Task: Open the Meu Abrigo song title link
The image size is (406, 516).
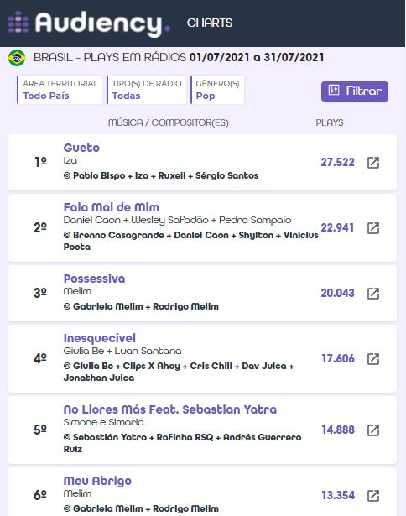Action: click(x=97, y=481)
